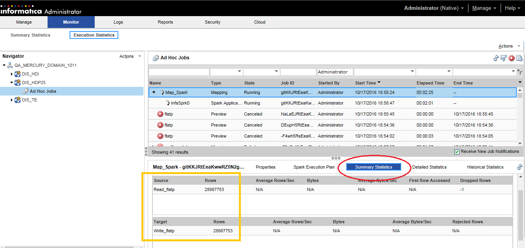Click the InfaSprk0 running job icon
The height and width of the screenshot is (248, 525).
click(x=167, y=103)
